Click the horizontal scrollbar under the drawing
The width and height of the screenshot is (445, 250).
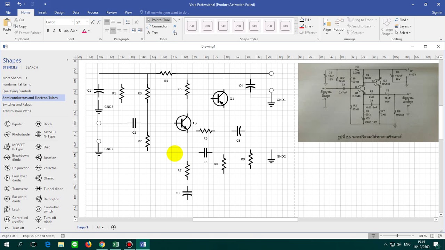245,219
